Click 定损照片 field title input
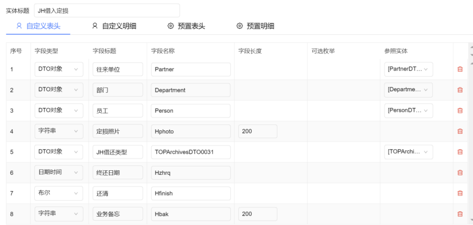The width and height of the screenshot is (473, 225). pyautogui.click(x=118, y=131)
